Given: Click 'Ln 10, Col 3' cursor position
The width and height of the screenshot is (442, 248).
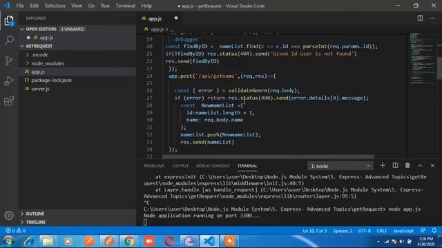Looking at the screenshot, I should pos(315,231).
